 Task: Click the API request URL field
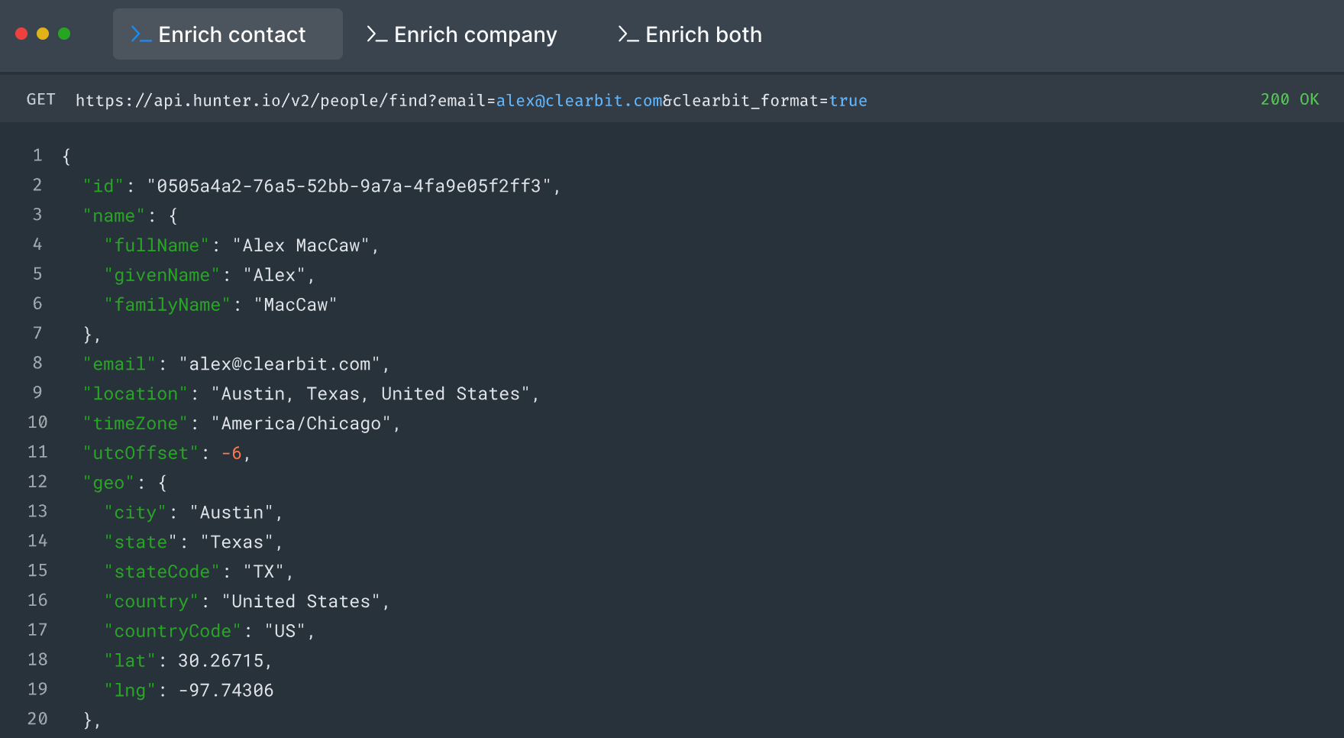470,100
